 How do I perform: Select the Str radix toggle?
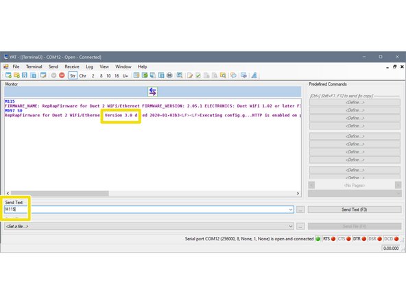[73, 75]
